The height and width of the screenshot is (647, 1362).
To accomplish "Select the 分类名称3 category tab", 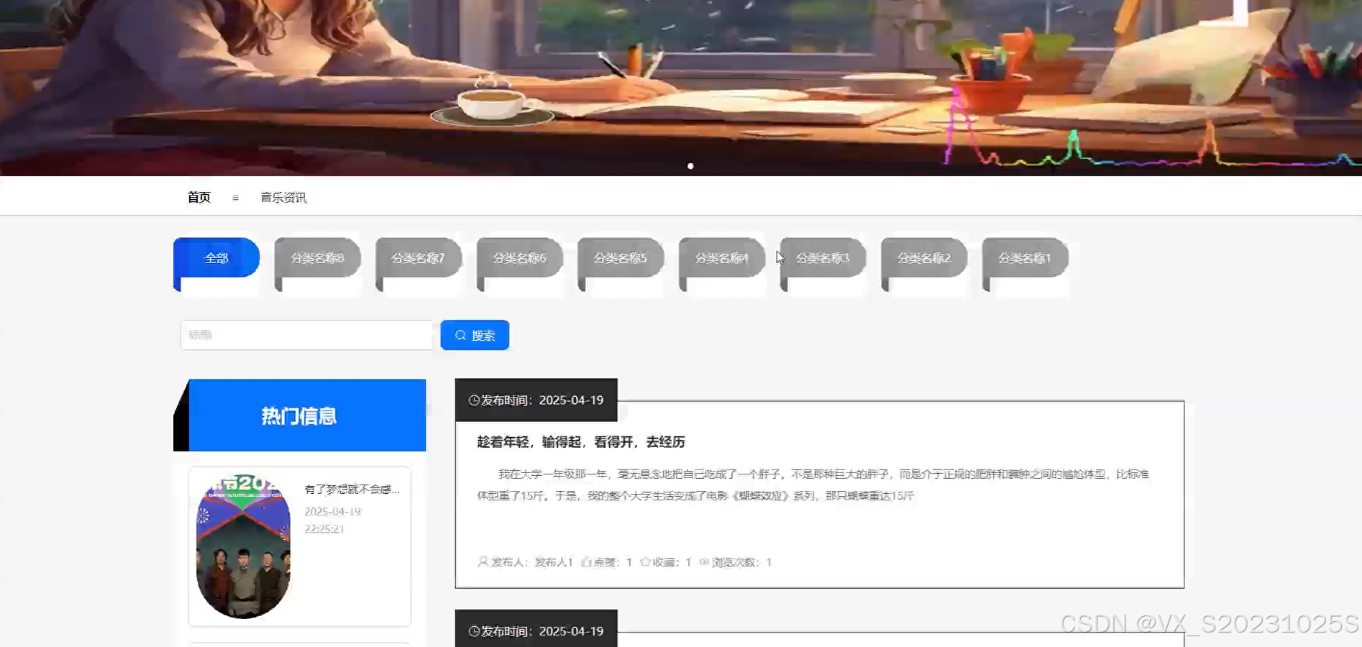I will (x=823, y=258).
